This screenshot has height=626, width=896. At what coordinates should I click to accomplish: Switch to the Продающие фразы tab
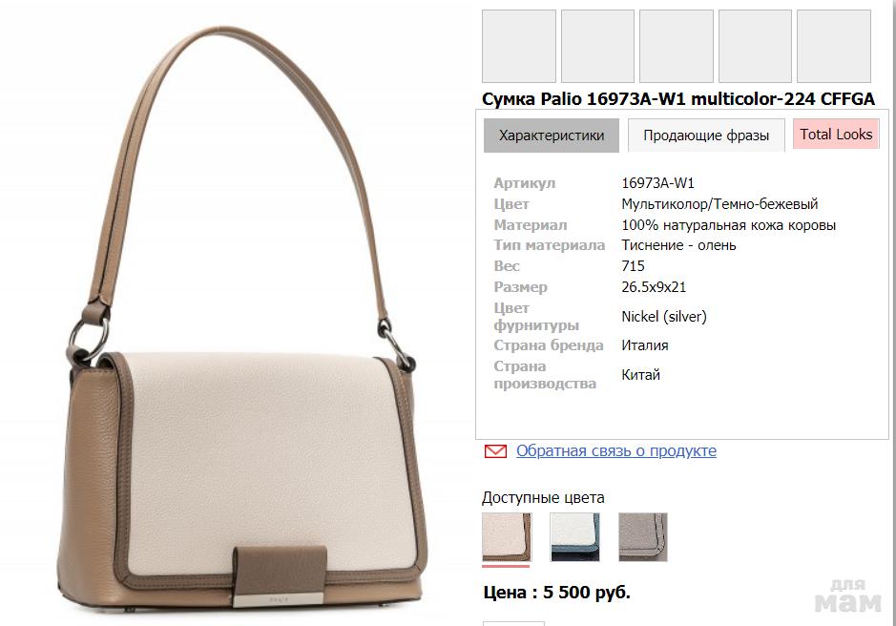(x=706, y=136)
